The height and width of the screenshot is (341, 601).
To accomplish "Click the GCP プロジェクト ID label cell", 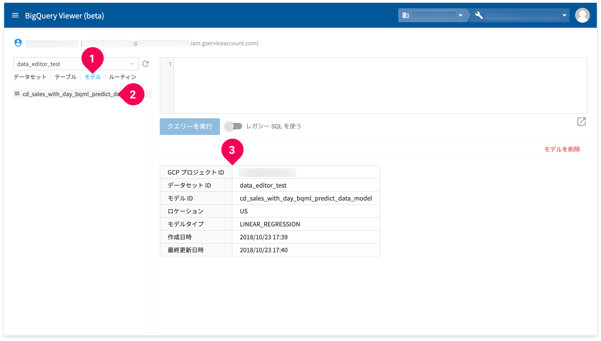I will click(x=196, y=172).
